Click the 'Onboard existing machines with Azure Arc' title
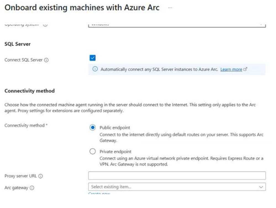276x208 pixels. [82, 8]
